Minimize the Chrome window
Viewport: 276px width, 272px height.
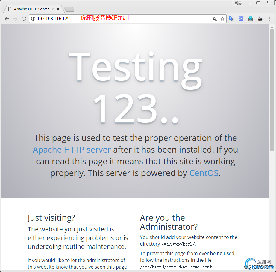251,3
